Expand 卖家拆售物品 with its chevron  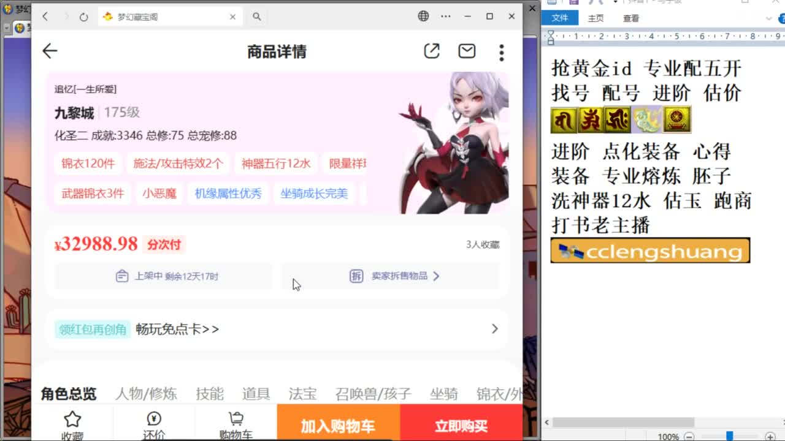pyautogui.click(x=436, y=276)
